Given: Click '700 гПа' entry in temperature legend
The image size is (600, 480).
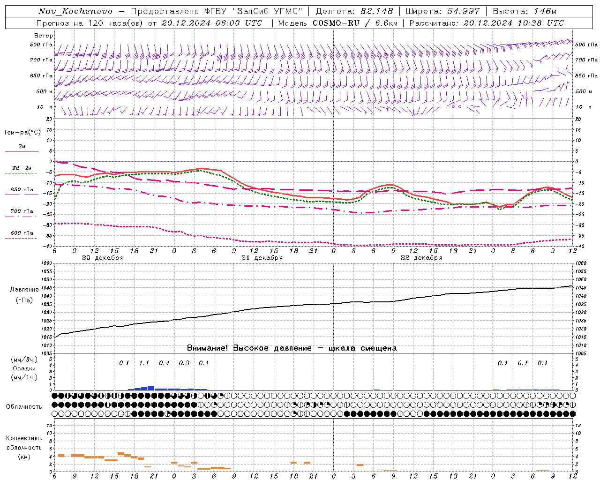Looking at the screenshot, I should coord(22,211).
